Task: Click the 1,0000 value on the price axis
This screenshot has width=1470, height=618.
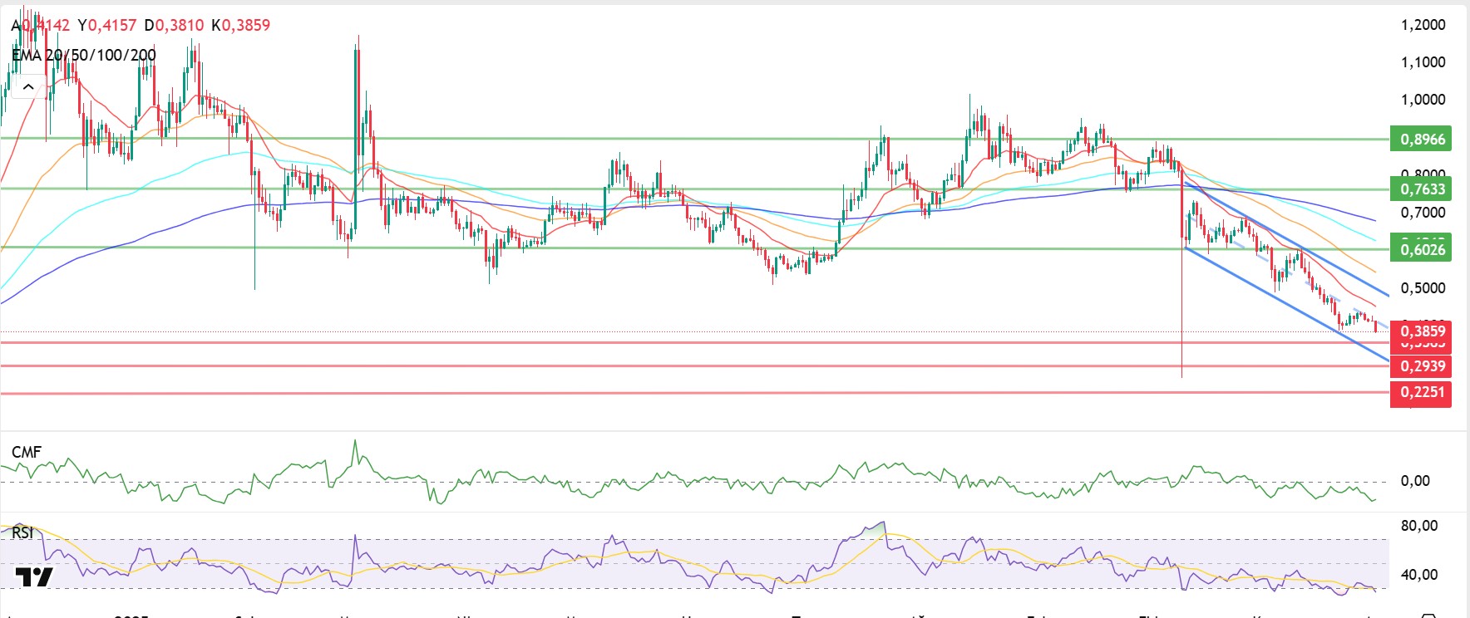Action: point(1423,100)
